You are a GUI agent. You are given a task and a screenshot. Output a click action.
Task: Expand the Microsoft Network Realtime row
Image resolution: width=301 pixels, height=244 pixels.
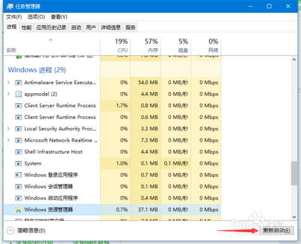coord(8,140)
